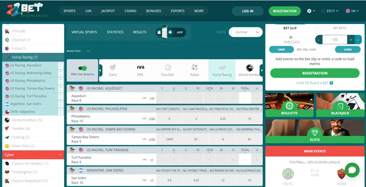Open the JACKPOT menu
Screen dimensions: 366x187
[108, 11]
